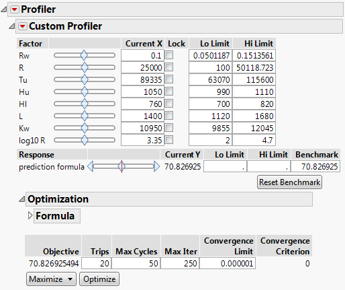Viewport: 345px width, 290px height.
Task: Edit L Lo Limit field 1120
Action: 210,116
